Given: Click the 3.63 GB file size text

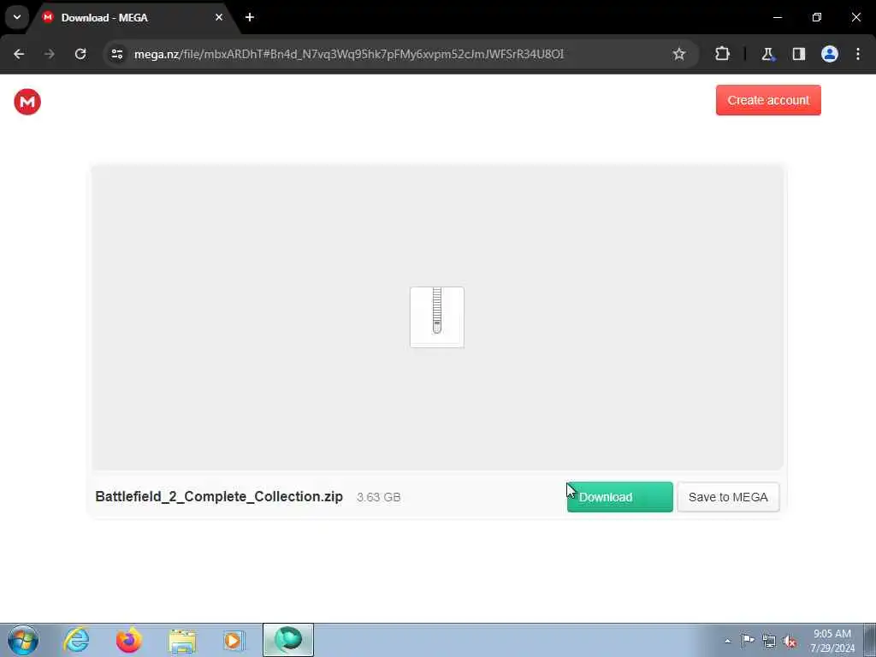Looking at the screenshot, I should pyautogui.click(x=379, y=497).
